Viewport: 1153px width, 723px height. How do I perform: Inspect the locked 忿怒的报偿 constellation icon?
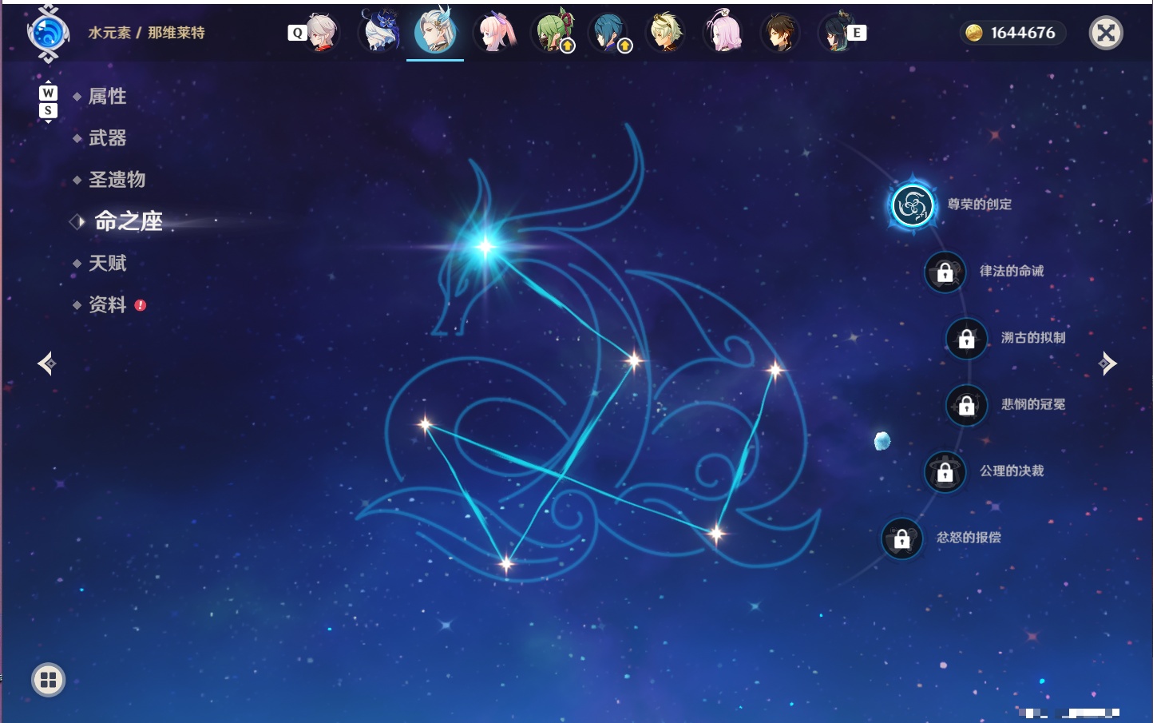[x=901, y=538]
